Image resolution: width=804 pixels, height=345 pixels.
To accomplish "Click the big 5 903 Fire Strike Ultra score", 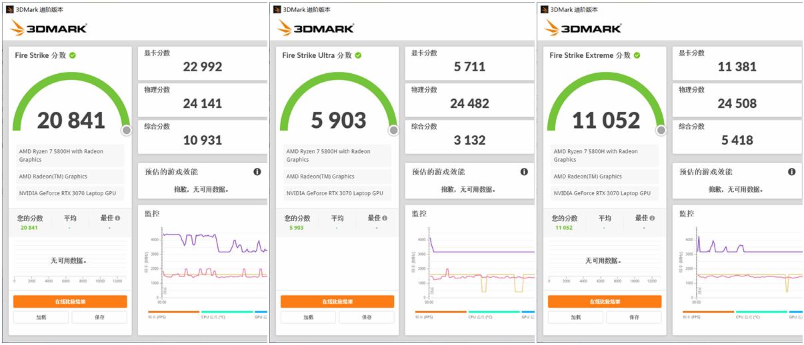I will click(339, 121).
